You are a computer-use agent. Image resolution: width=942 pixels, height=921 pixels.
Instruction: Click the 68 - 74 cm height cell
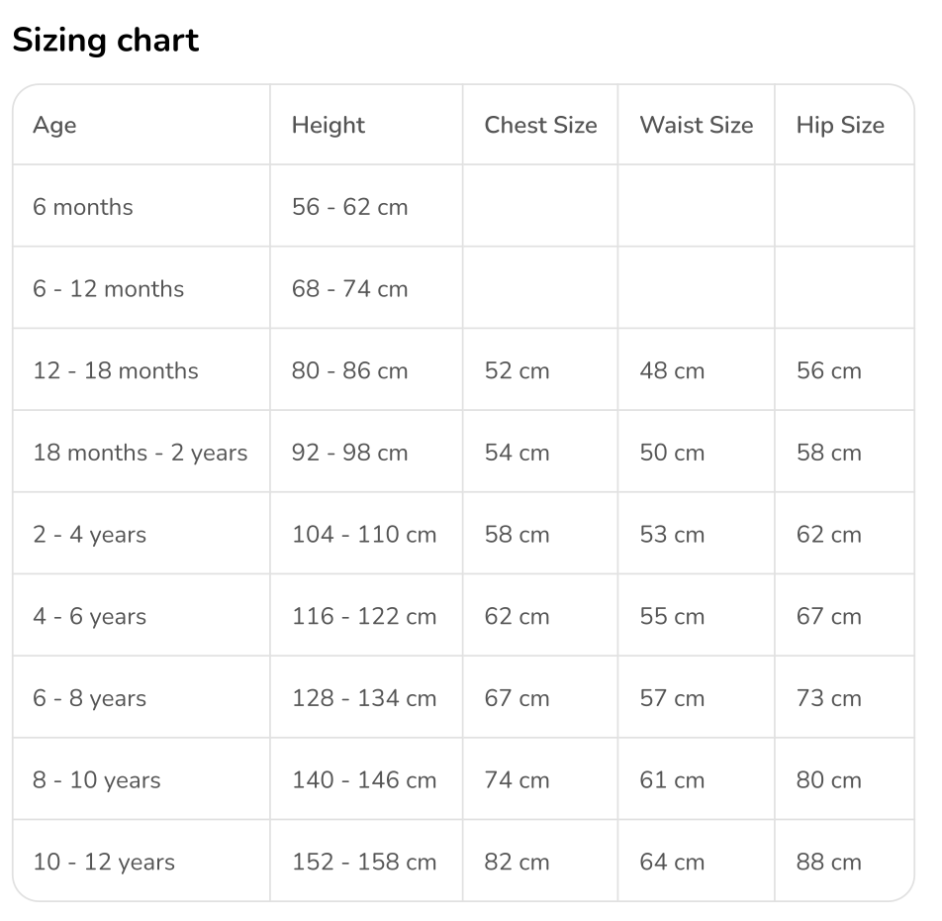349,289
